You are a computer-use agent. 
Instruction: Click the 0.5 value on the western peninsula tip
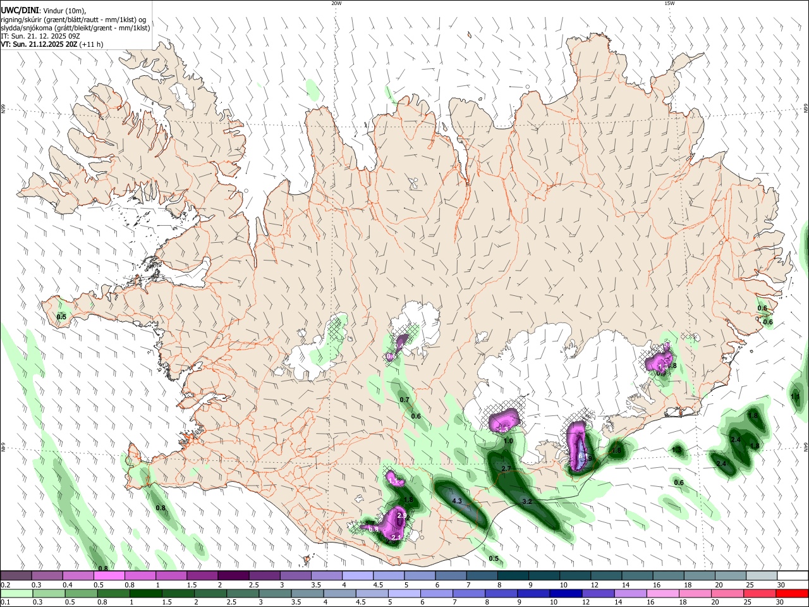pos(61,317)
